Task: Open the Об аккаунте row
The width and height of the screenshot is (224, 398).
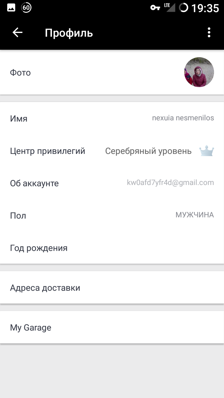Action: (x=112, y=183)
